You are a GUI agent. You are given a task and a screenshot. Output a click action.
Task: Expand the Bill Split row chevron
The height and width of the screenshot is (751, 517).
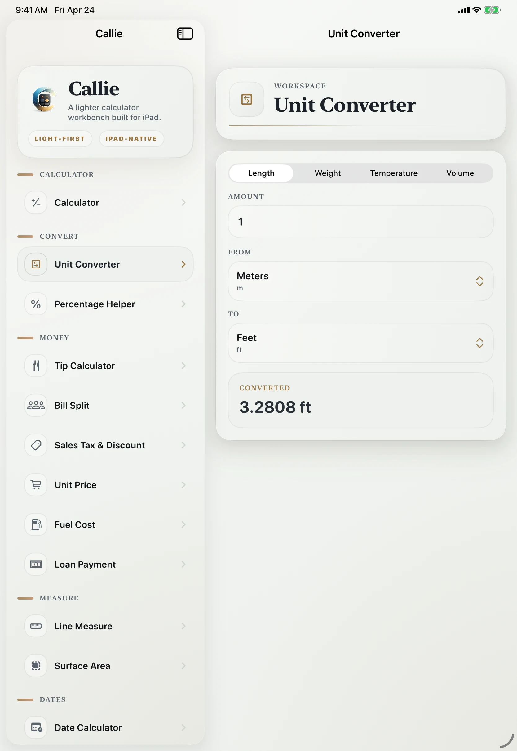(184, 405)
